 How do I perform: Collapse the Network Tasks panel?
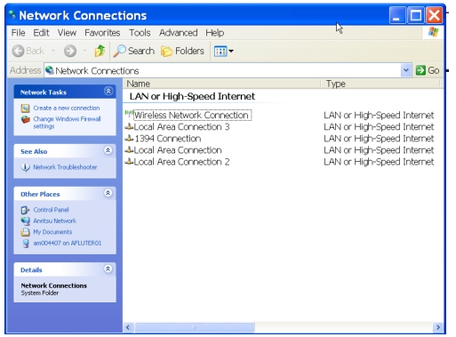coord(108,92)
